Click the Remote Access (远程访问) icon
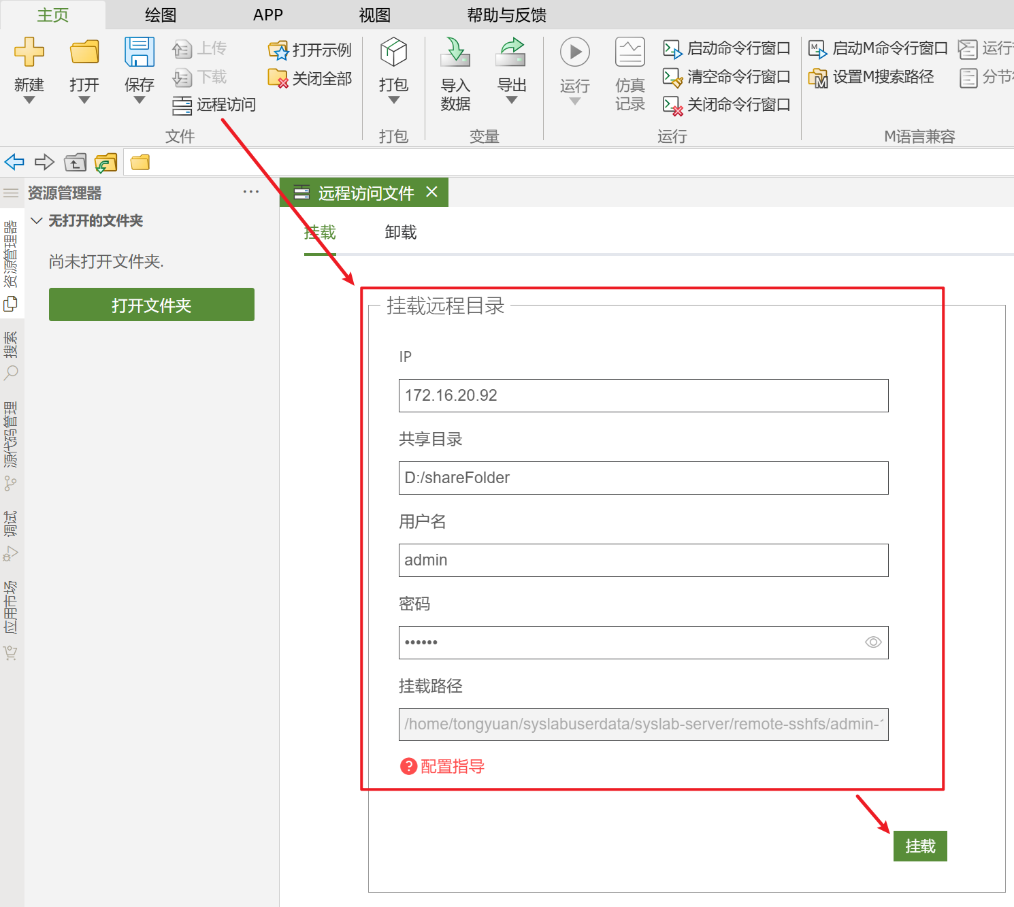The width and height of the screenshot is (1014, 907). (182, 105)
